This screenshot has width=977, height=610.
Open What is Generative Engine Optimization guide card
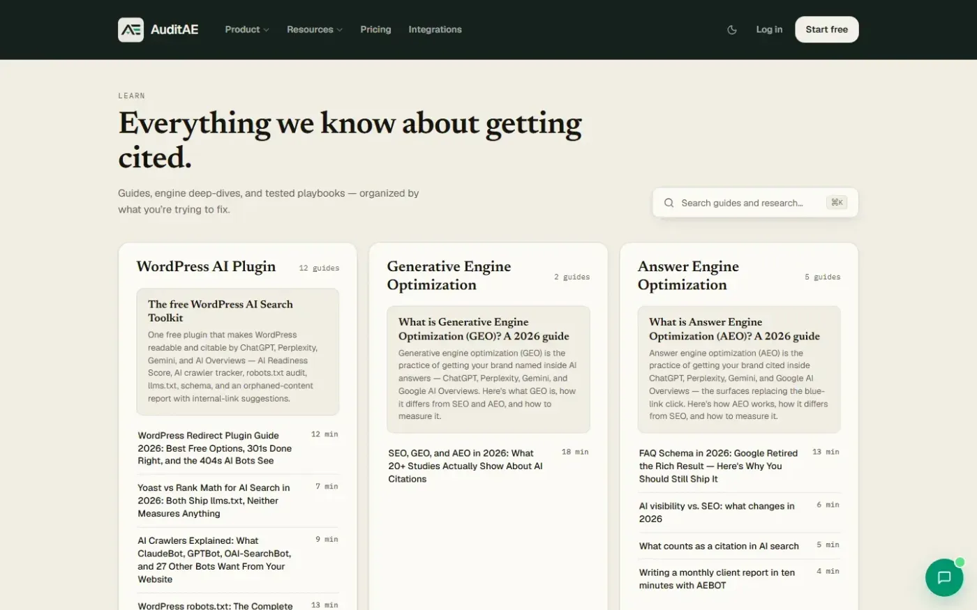(488, 369)
